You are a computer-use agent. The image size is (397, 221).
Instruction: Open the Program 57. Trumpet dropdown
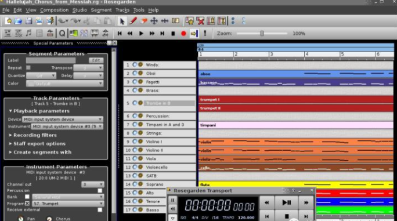coord(68,204)
